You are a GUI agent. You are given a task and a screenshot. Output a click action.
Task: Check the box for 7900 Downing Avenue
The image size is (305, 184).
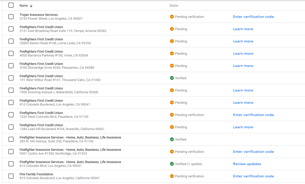(11, 90)
